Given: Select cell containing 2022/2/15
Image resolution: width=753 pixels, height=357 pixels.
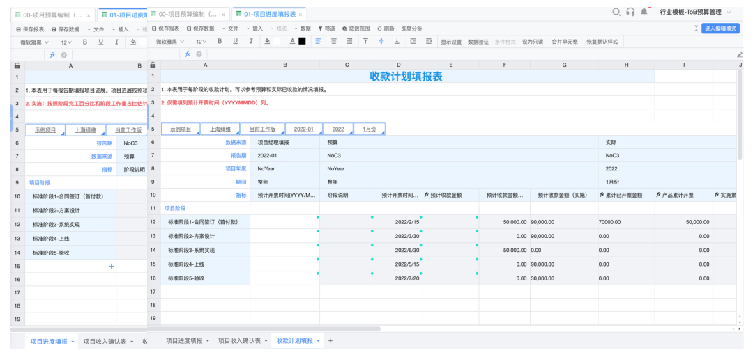Looking at the screenshot, I should pyautogui.click(x=399, y=222).
